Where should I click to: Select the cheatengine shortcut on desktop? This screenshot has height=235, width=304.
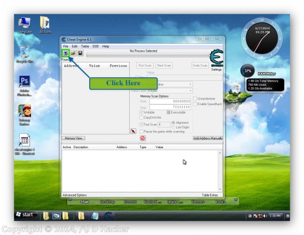[x=24, y=144]
